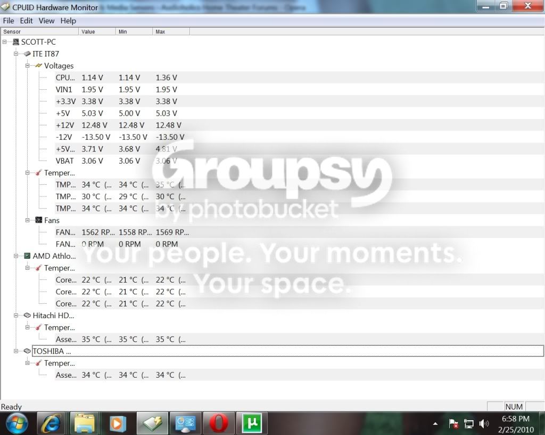Click the 29 °C min temperature value
545x435 pixels.
(x=134, y=197)
